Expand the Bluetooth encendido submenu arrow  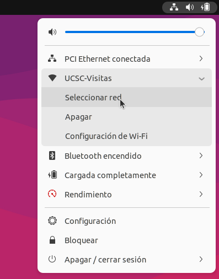pyautogui.click(x=201, y=155)
